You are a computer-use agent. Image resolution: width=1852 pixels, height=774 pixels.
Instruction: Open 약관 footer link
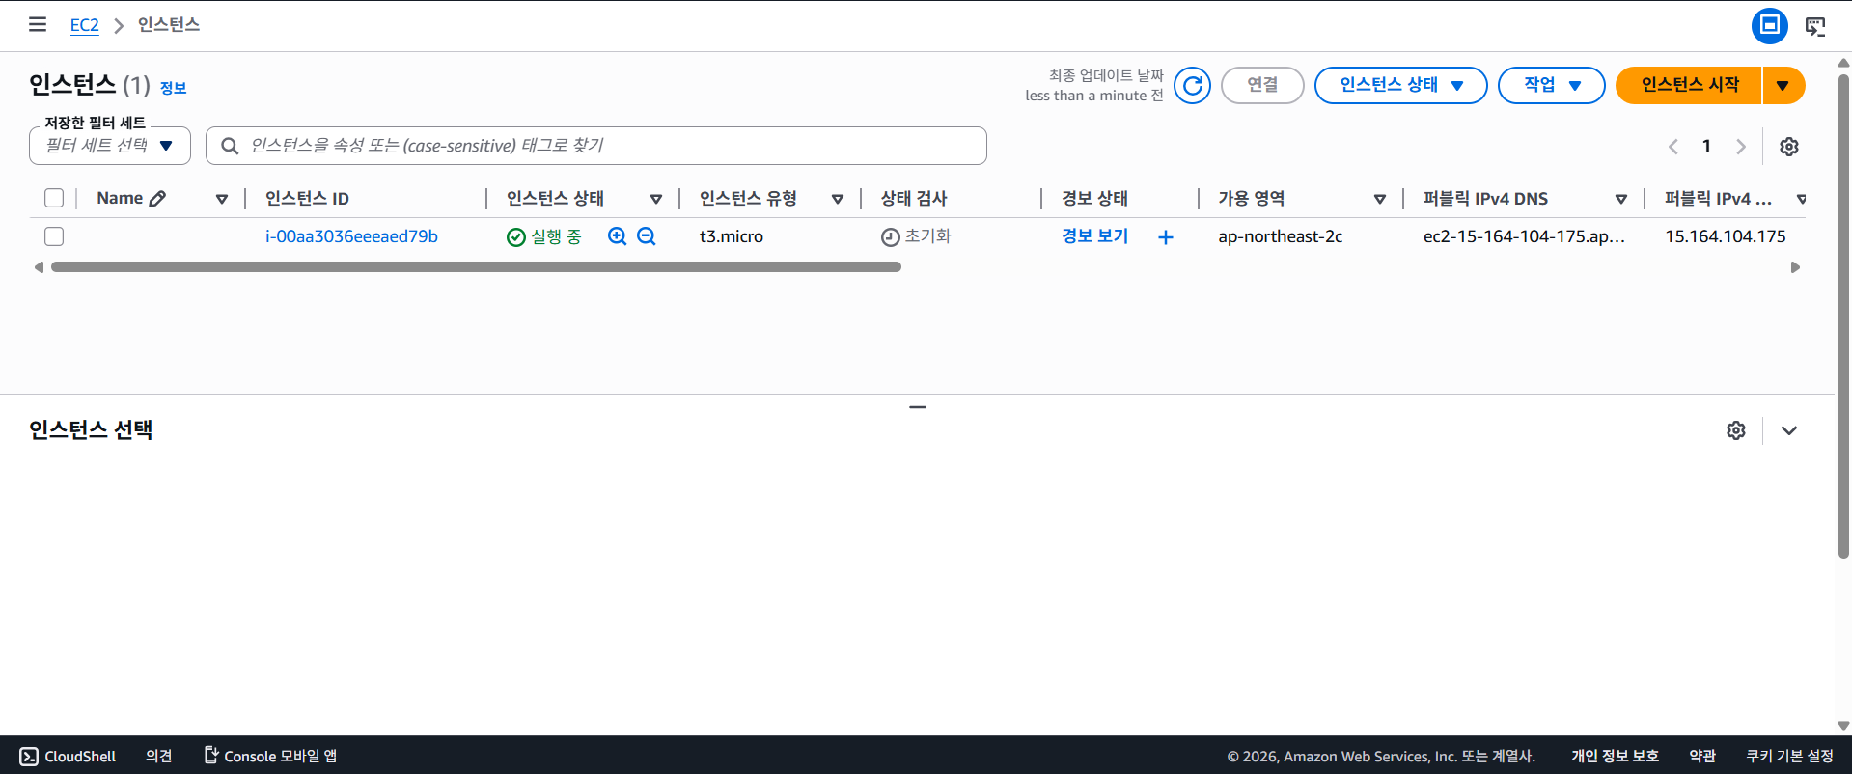[1702, 757]
